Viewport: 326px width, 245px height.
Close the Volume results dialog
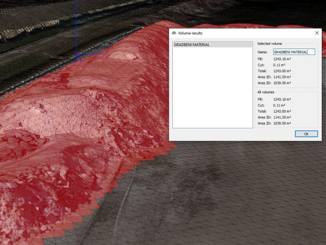tap(317, 33)
